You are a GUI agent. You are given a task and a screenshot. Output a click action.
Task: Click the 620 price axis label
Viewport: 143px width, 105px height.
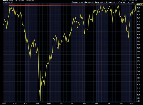click(139, 18)
